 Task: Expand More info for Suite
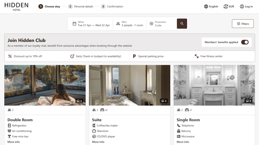tap(98, 142)
